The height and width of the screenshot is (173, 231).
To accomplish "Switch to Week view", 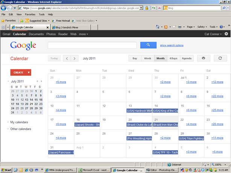I will 147,58.
